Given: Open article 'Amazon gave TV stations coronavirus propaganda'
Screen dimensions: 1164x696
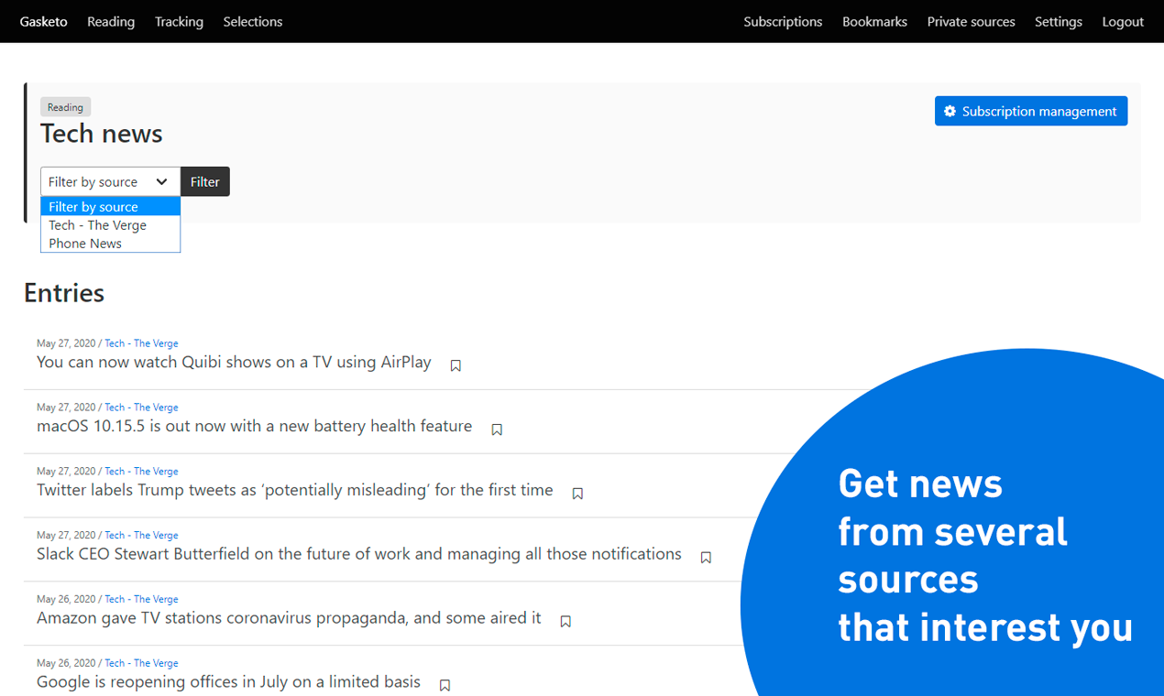Looking at the screenshot, I should coord(289,618).
